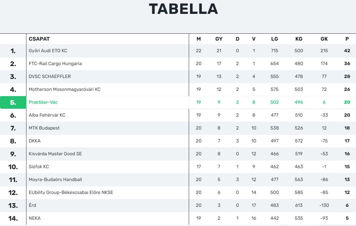
Task: Select the highlighted Praktiker-Vác team name
Action: (x=43, y=102)
